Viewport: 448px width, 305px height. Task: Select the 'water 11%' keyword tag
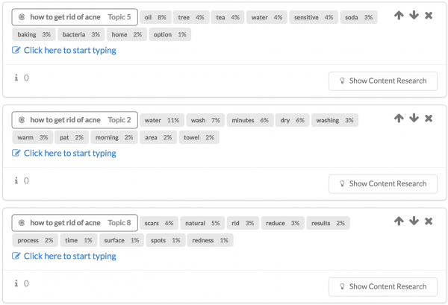162,120
